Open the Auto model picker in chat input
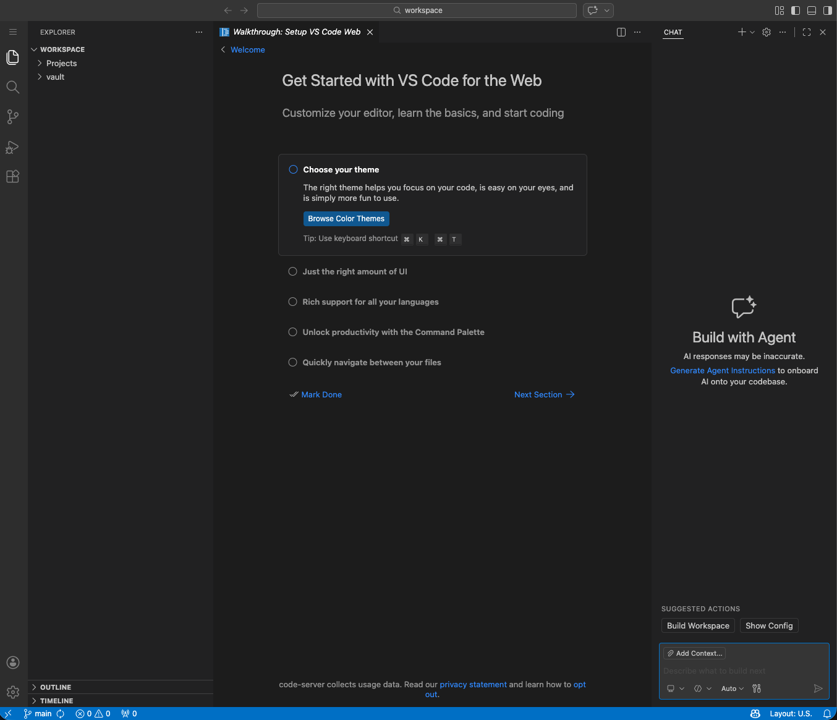Image resolution: width=837 pixels, height=720 pixels. 733,688
